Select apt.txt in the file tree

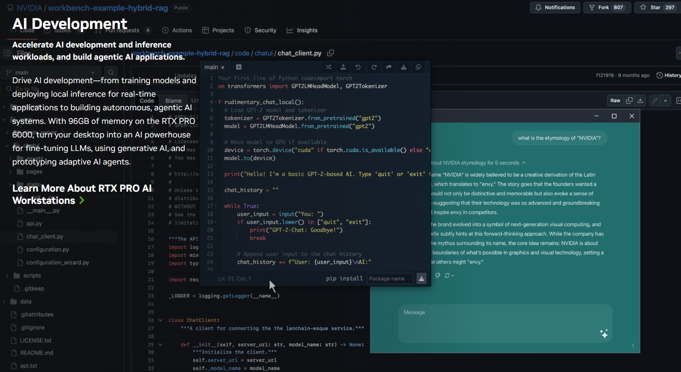coord(28,366)
